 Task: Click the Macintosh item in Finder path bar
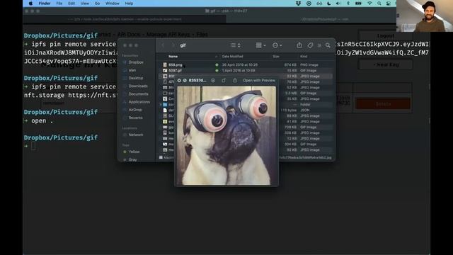click(166, 157)
